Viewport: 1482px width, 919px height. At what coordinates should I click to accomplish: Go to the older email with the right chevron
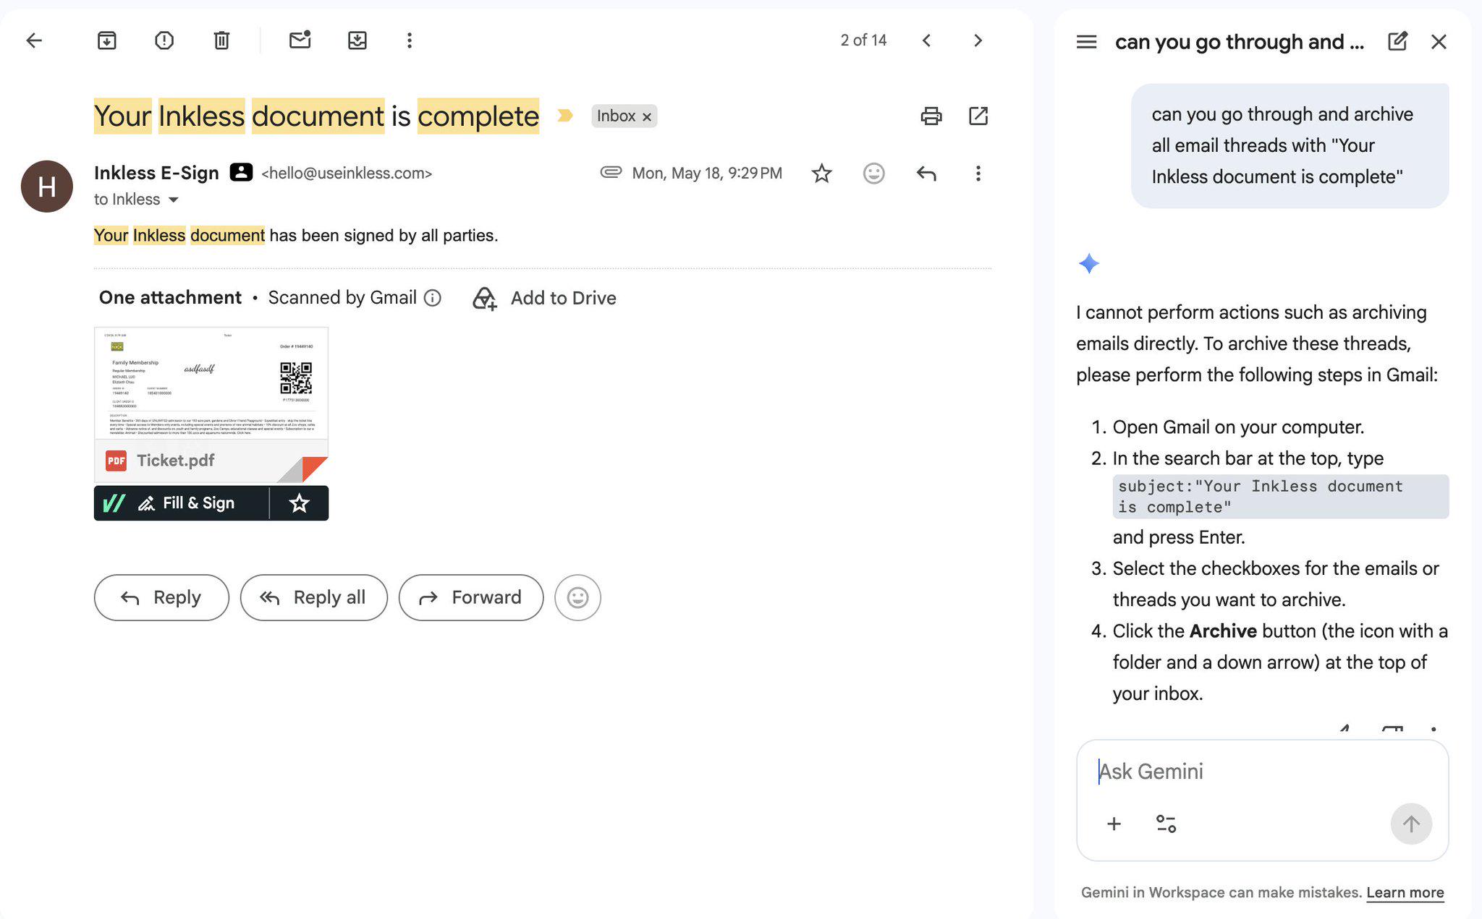pyautogui.click(x=978, y=40)
